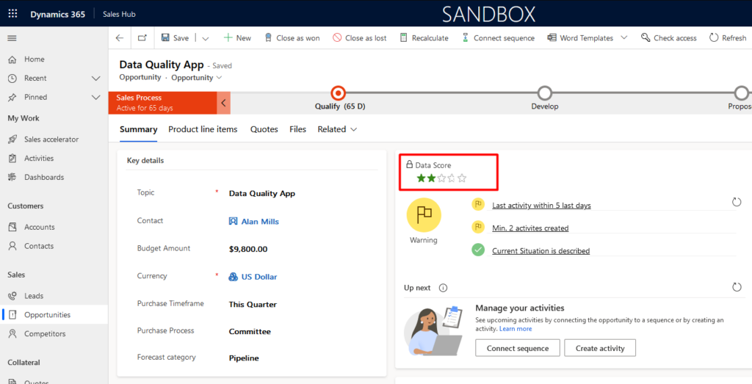
Task: Open Last activity within 5 last days
Action: (541, 206)
